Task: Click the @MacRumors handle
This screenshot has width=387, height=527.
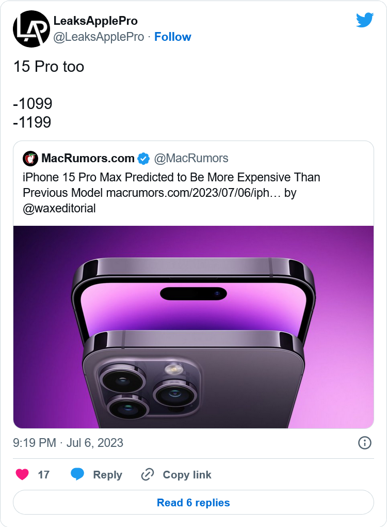Action: pos(191,158)
